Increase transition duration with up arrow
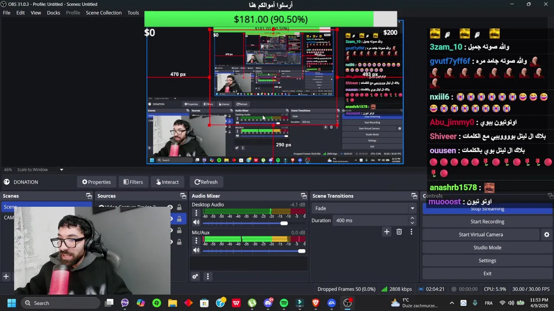 [412, 218]
